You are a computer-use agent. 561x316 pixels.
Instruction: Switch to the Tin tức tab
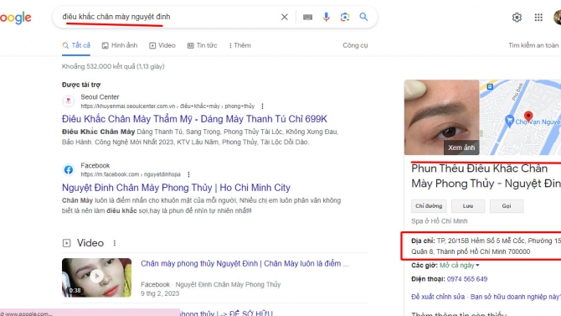(x=202, y=45)
